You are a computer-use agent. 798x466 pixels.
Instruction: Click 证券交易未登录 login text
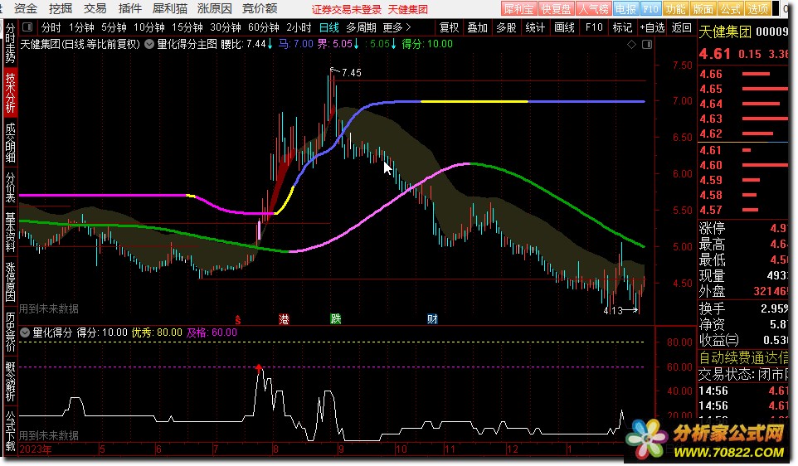tap(347, 10)
